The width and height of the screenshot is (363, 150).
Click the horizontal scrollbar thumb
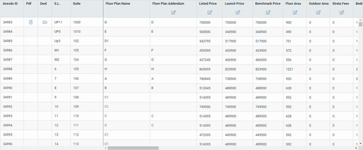point(133,148)
